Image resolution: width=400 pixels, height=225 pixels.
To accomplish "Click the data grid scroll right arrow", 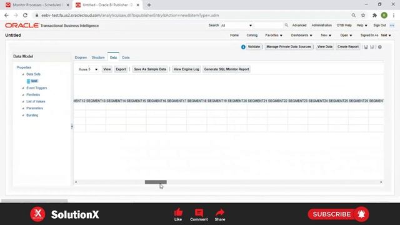I will pos(381,182).
